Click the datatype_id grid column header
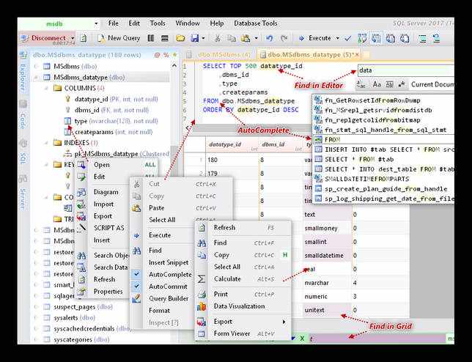Image resolution: width=472 pixels, height=362 pixels. click(231, 145)
